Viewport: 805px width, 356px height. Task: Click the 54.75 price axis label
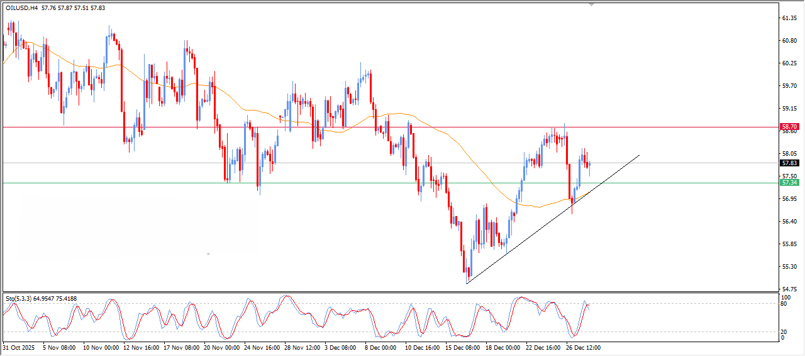(x=789, y=289)
